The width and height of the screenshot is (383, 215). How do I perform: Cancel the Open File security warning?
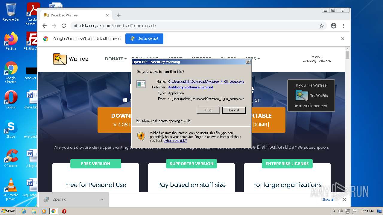point(234,110)
